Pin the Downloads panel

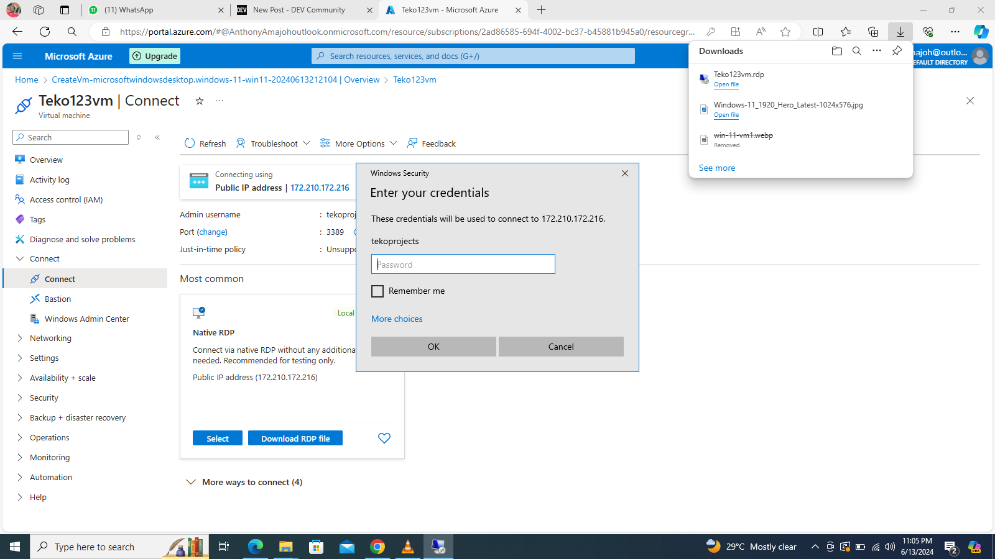pos(897,51)
